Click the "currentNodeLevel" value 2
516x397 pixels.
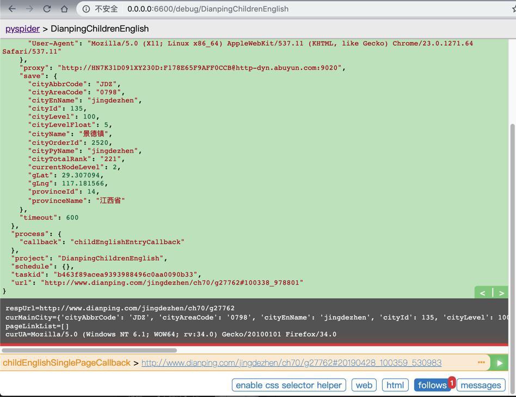point(115,167)
